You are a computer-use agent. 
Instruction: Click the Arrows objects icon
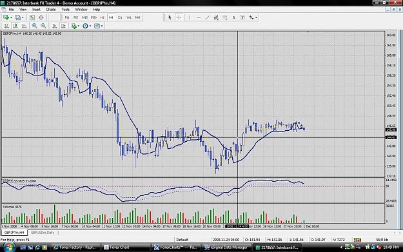click(x=251, y=17)
